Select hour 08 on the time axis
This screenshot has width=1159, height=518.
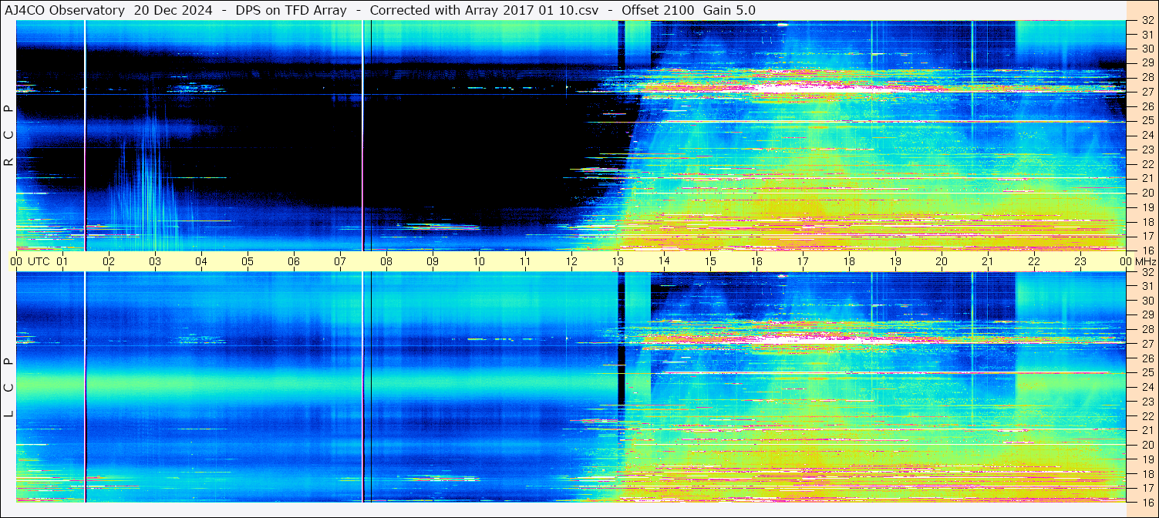point(386,261)
